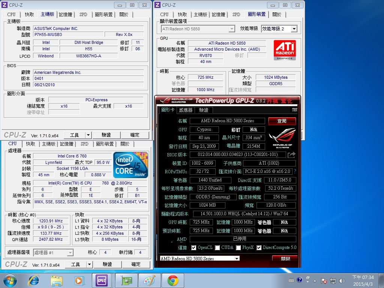Image resolution: width=384 pixels, height=288 pixels.
Task: Click the GPU-Z screenshot camera icon
Action: point(294,110)
